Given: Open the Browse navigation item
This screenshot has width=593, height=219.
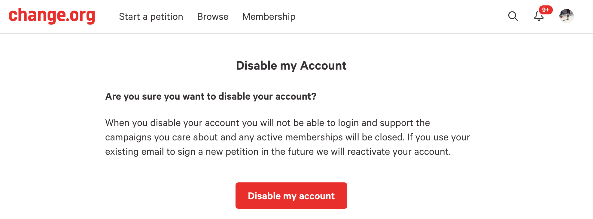Looking at the screenshot, I should pos(213,16).
